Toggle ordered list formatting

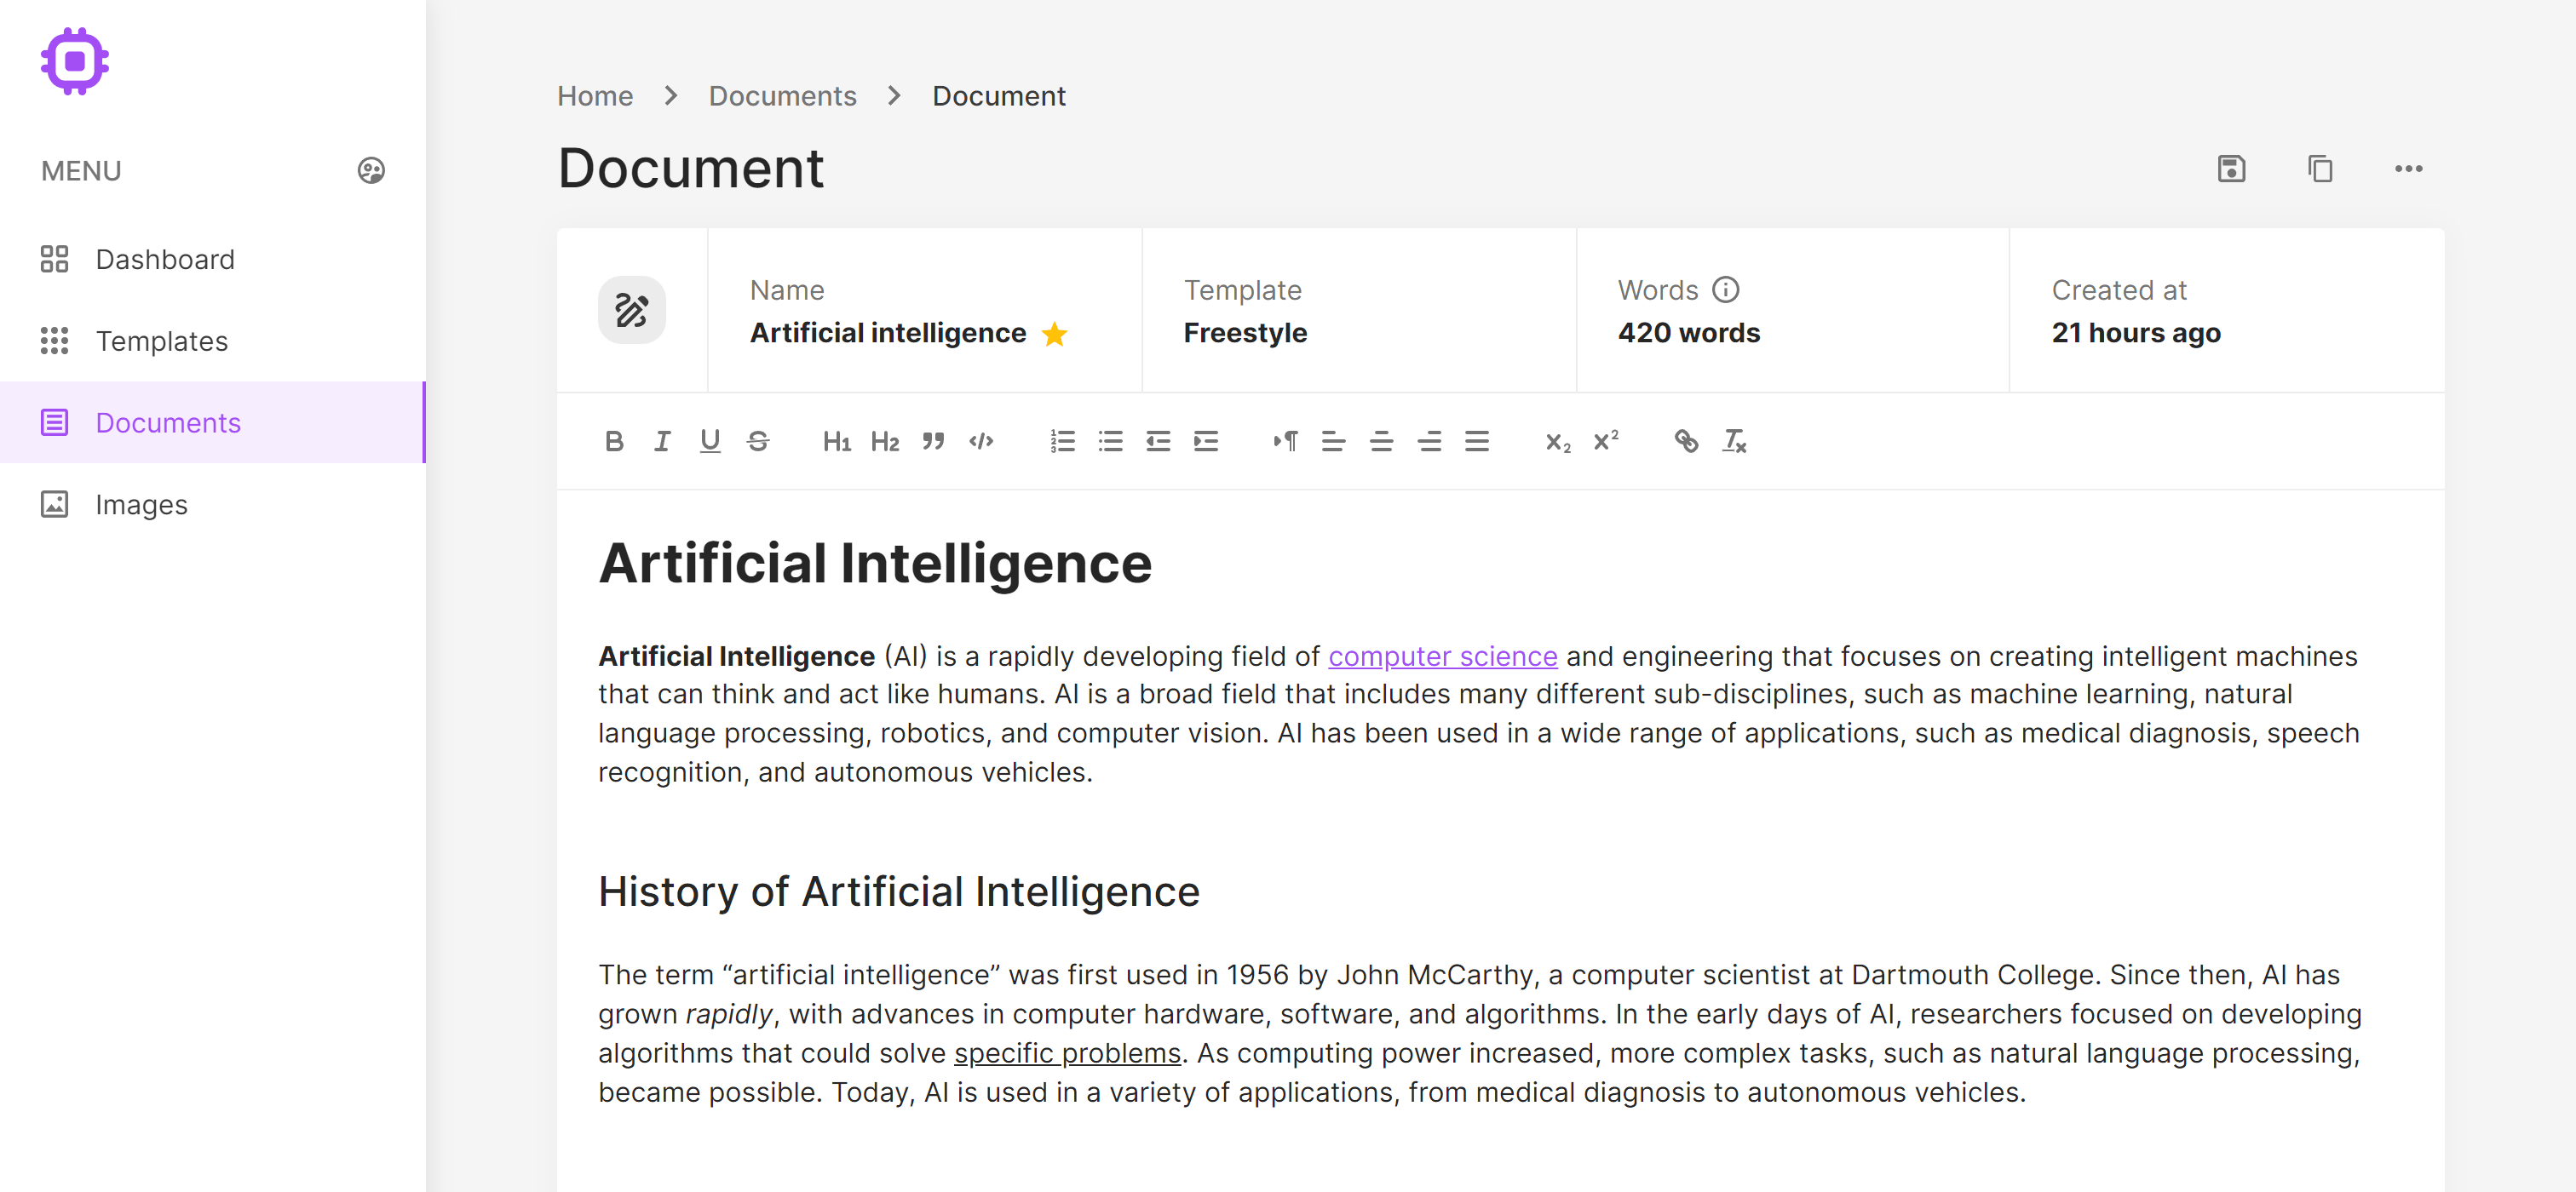point(1063,440)
